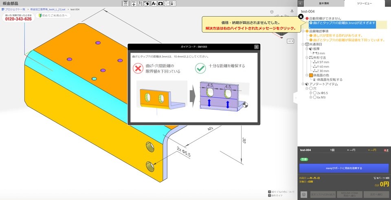The width and height of the screenshot is (391, 200).
Task: Click 体裁面を反転する in the tree
Action: point(329,79)
